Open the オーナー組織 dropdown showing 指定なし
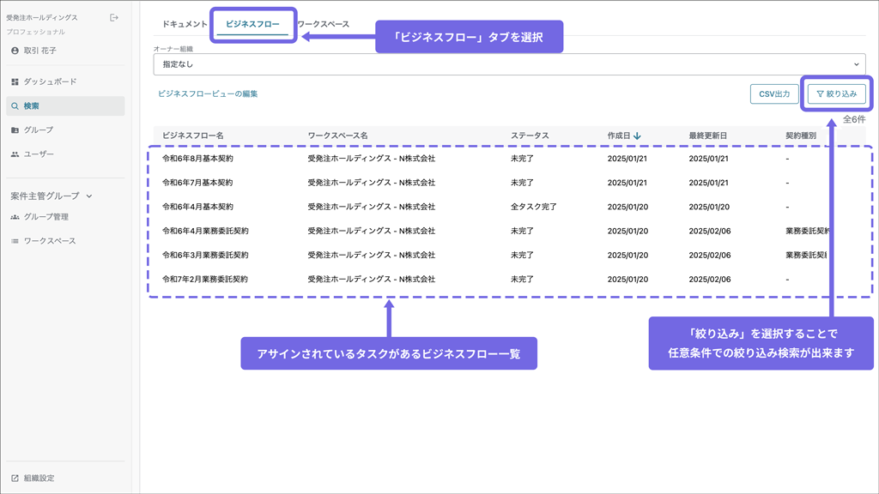The height and width of the screenshot is (494, 879). [x=510, y=64]
